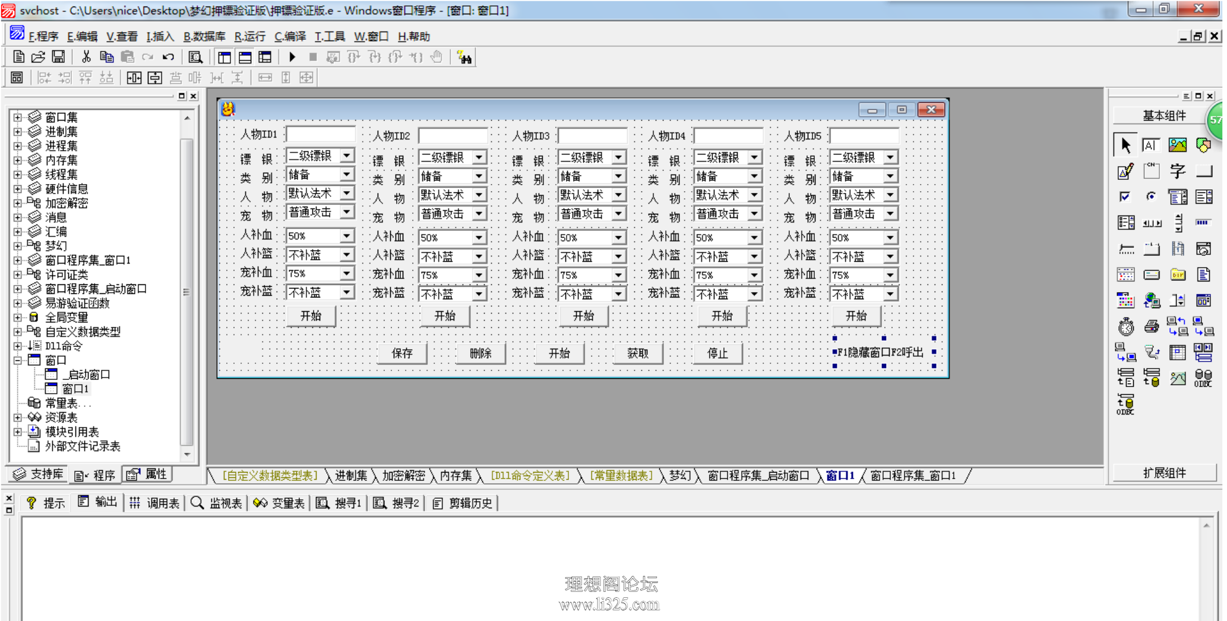Click the 开始 button under 人物ID1 column

tap(311, 316)
